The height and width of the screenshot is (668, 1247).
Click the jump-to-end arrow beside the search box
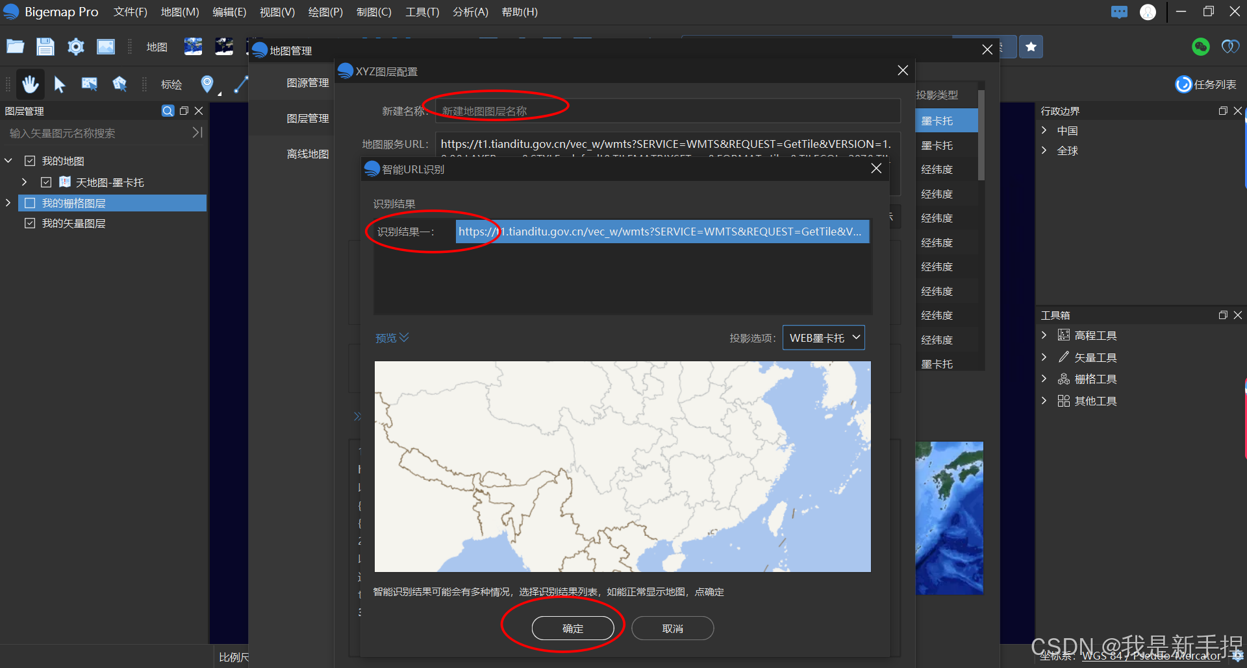pos(197,132)
